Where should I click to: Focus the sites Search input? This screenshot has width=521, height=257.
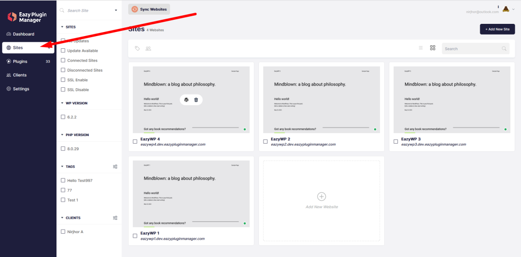pyautogui.click(x=476, y=49)
